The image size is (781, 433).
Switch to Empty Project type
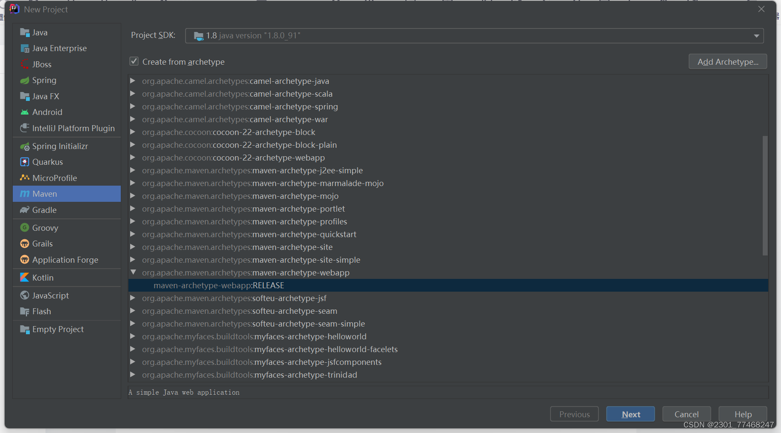[67, 330]
